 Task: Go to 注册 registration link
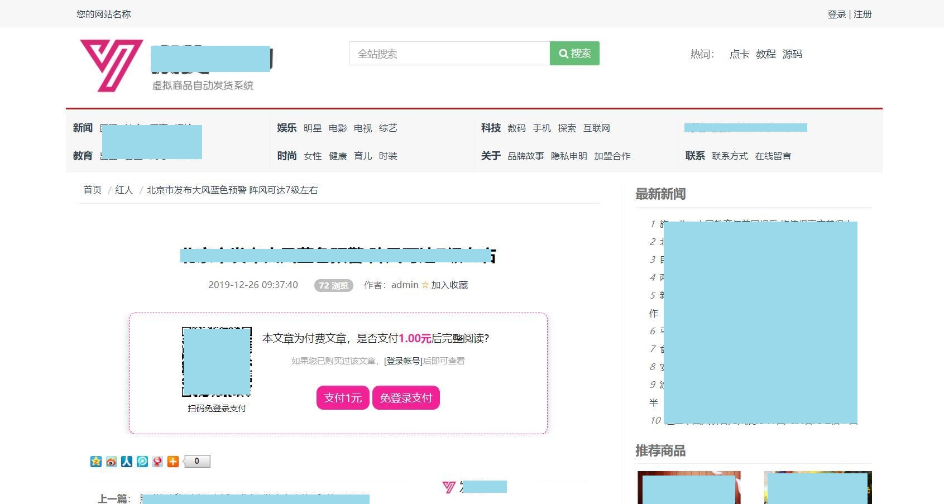pos(862,14)
